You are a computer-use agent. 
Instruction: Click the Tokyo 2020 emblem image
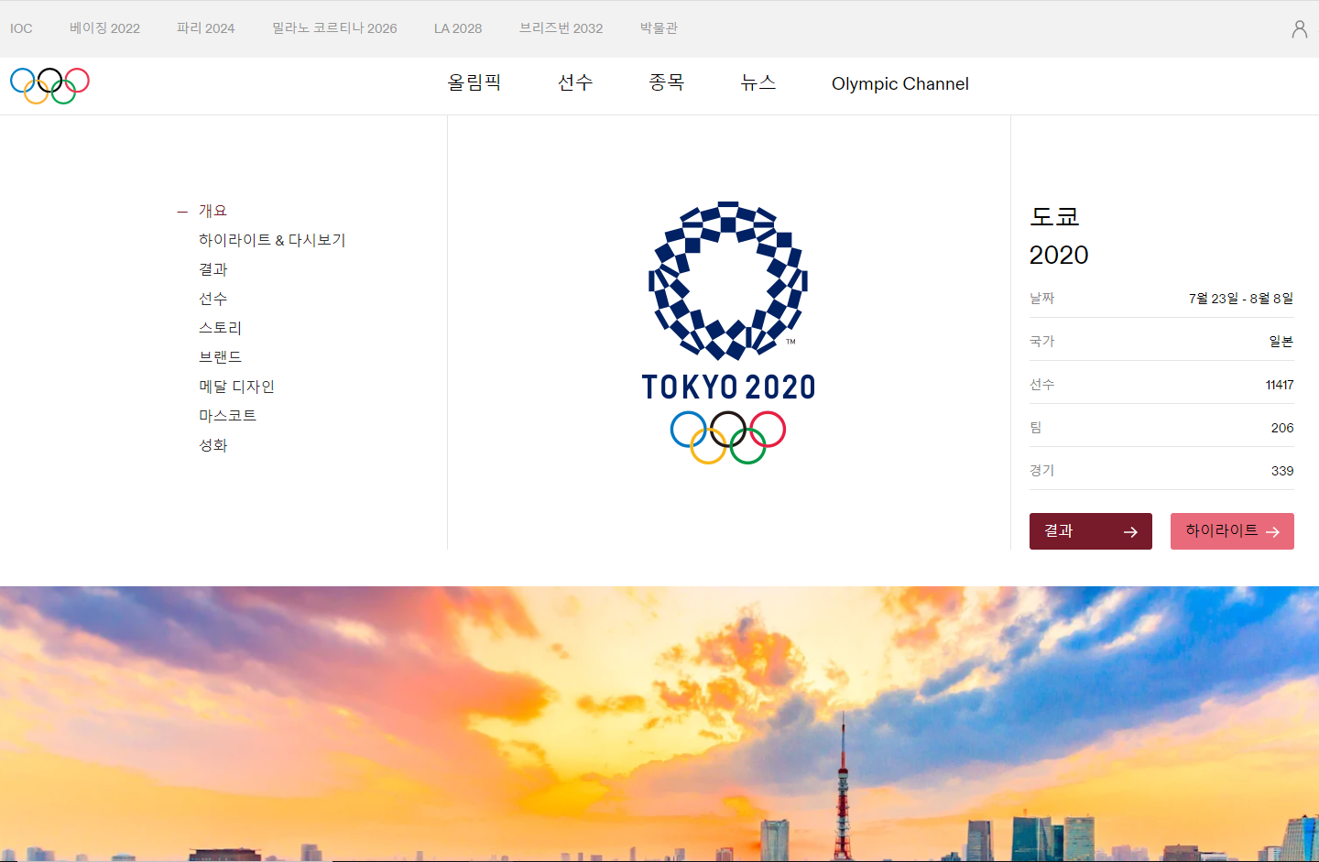click(x=728, y=333)
